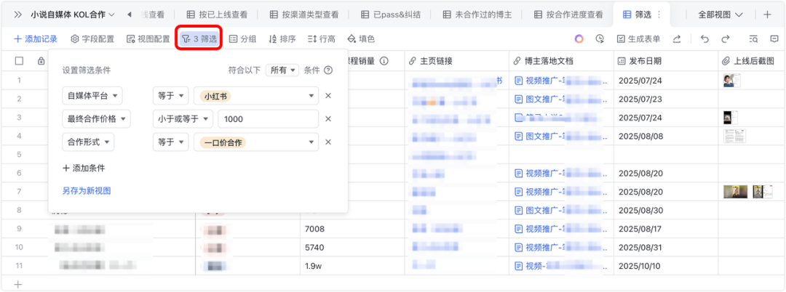Open the 自媒体平台 field dropdown

pos(92,95)
